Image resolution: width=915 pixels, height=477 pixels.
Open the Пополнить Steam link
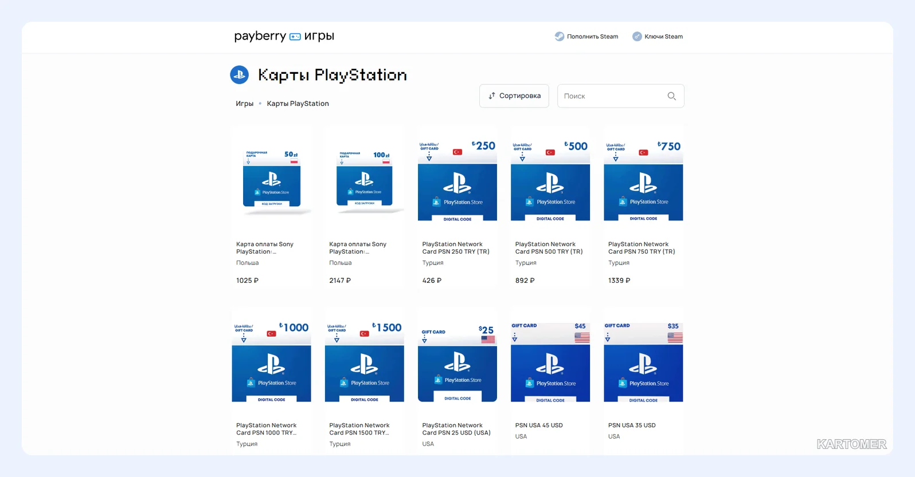pos(586,37)
